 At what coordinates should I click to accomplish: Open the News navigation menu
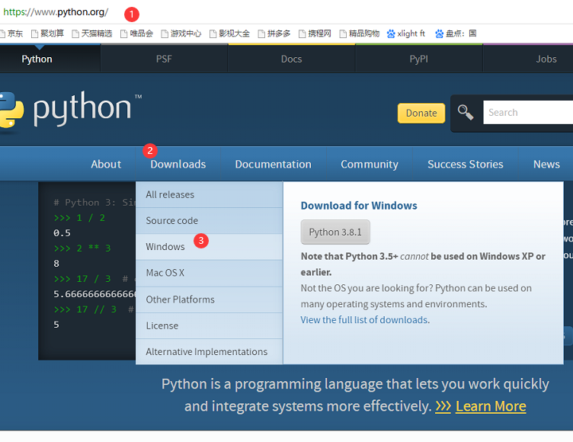pyautogui.click(x=546, y=164)
